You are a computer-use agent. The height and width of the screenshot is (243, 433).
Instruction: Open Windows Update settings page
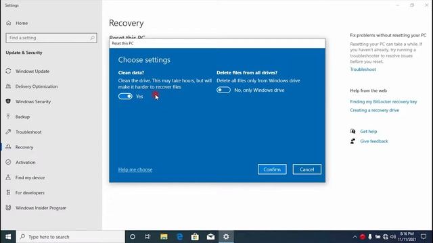pos(32,71)
